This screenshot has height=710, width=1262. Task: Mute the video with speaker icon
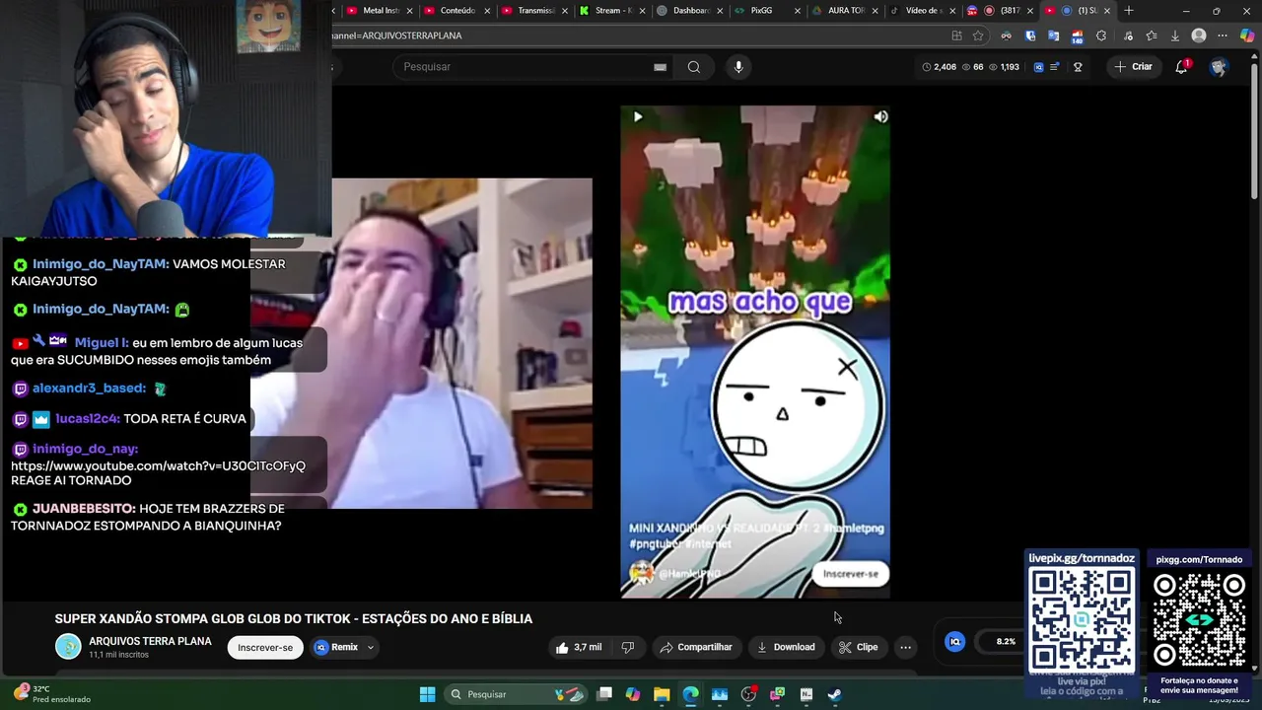(880, 116)
